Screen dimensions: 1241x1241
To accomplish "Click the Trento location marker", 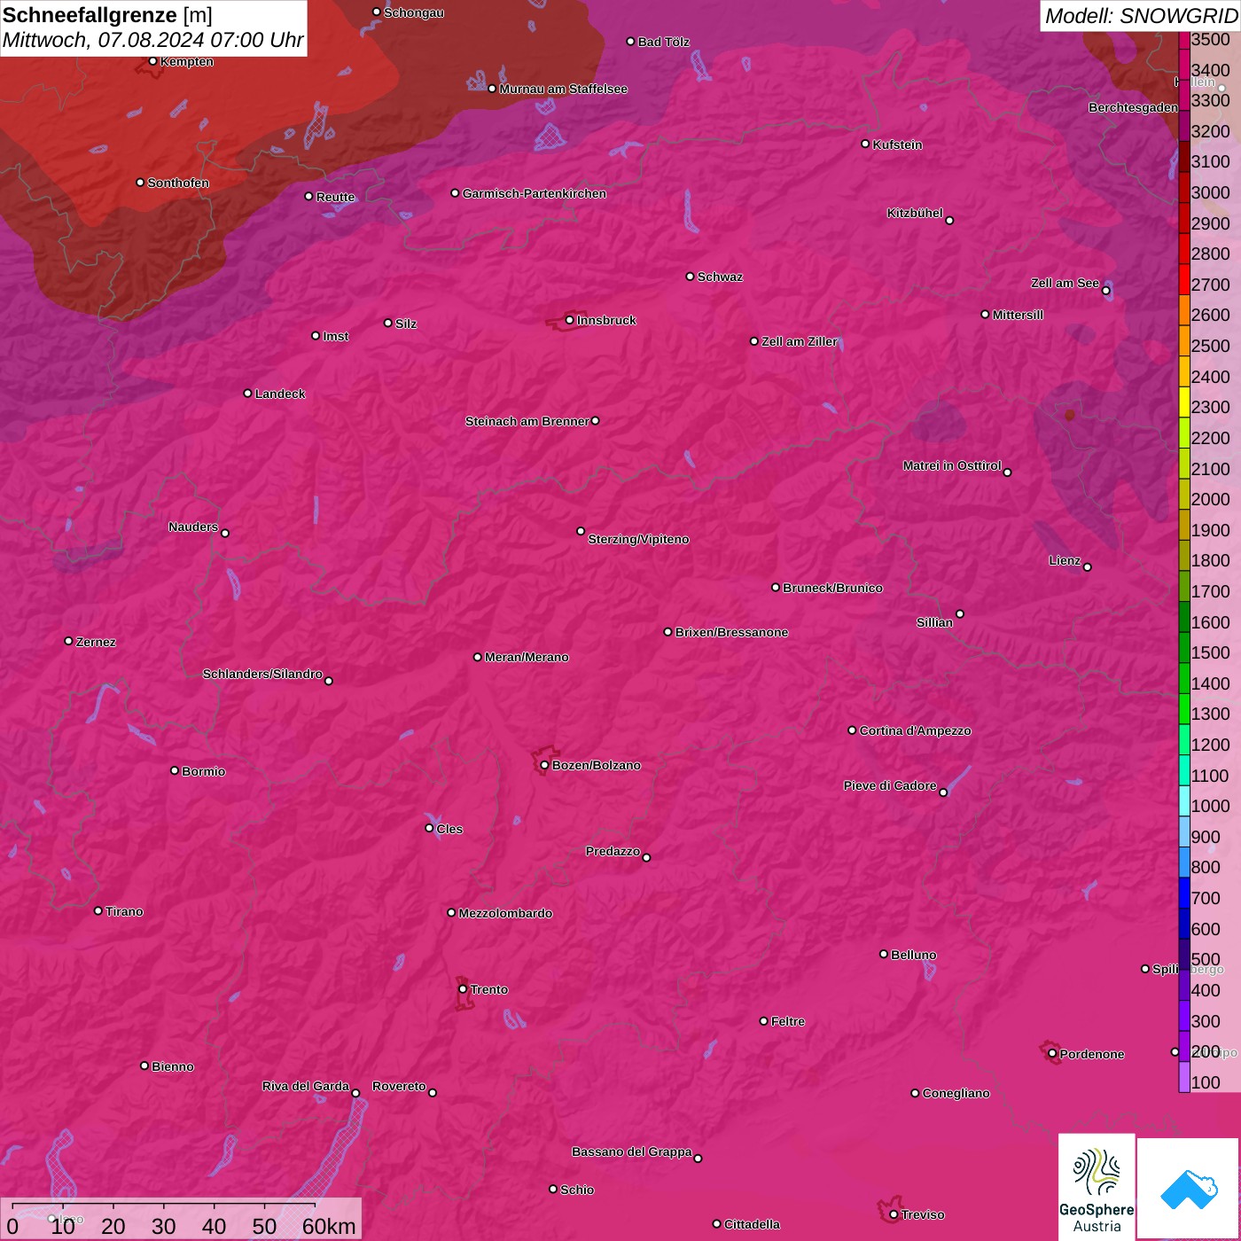I will point(463,989).
